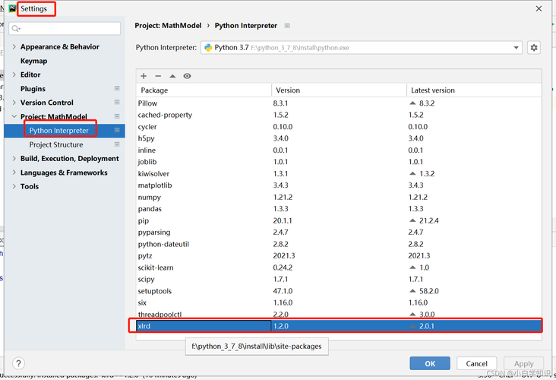Click the project-level icon beside Plugins
Screen dimensions: 556x380
click(117, 89)
